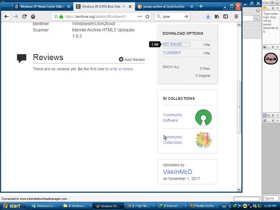Close the Windows 95 OSR2 Boot Disk tab
Viewport: 280px width, 210px height.
pyautogui.click(x=130, y=7)
